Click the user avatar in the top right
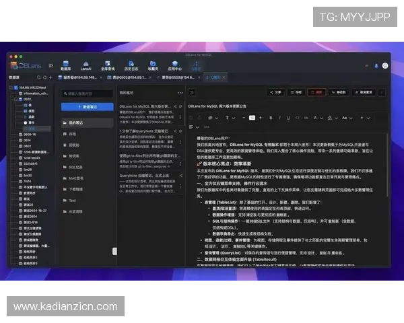The image size is (404, 323). click(x=385, y=66)
